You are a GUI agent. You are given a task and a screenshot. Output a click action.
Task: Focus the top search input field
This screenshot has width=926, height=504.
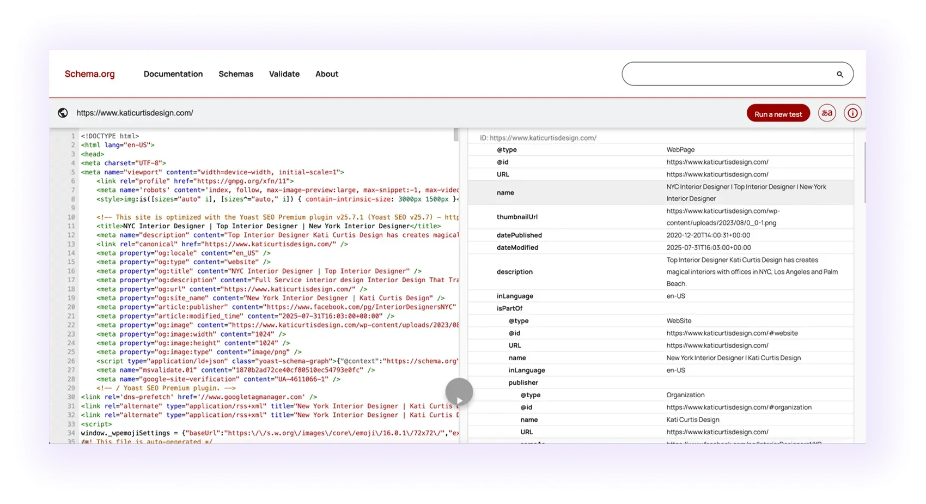(730, 74)
